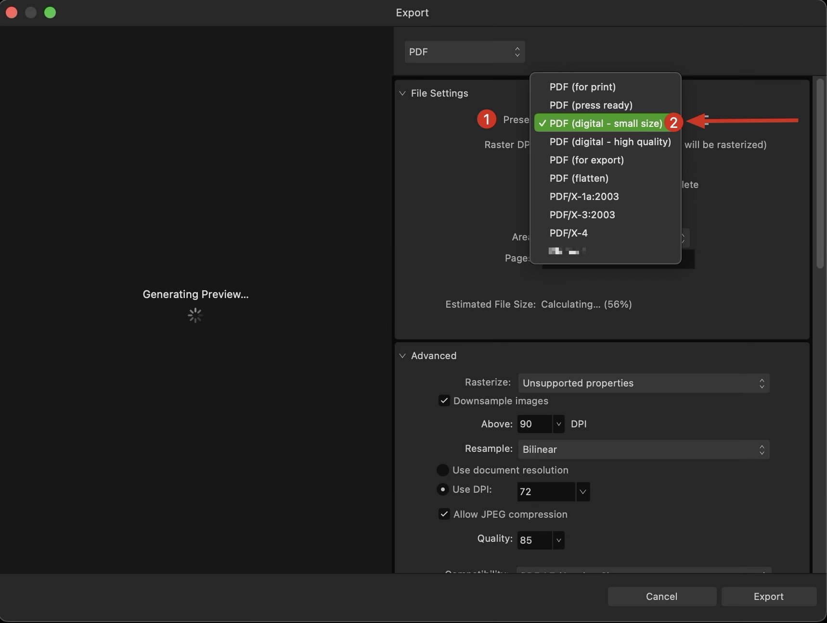
Task: Click the Cancel button
Action: (661, 597)
